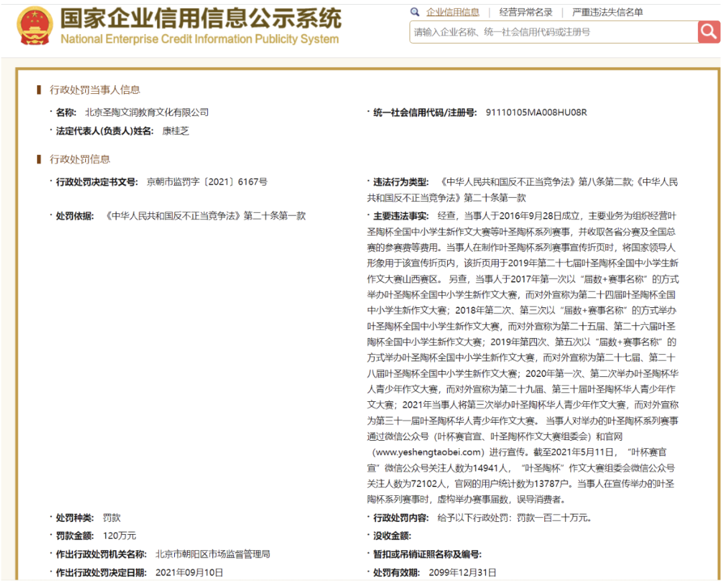The height and width of the screenshot is (581, 724).
Task: Click the national emblem logo
Action: click(35, 26)
